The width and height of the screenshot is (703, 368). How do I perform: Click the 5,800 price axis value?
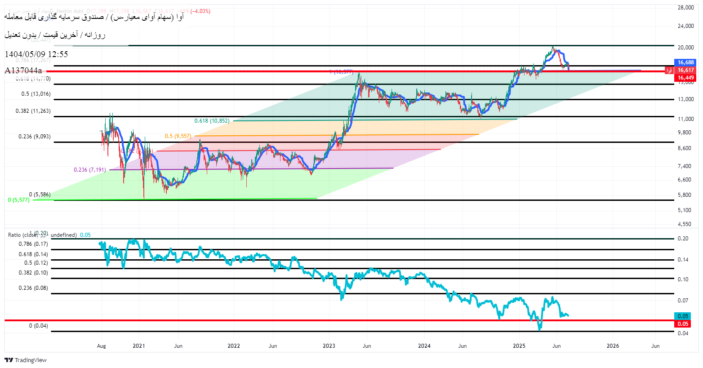pos(685,195)
